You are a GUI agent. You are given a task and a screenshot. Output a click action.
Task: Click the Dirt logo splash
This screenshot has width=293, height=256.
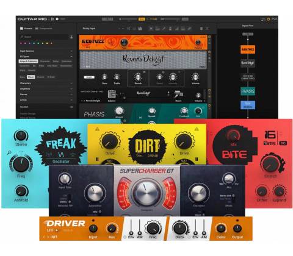tap(147, 147)
